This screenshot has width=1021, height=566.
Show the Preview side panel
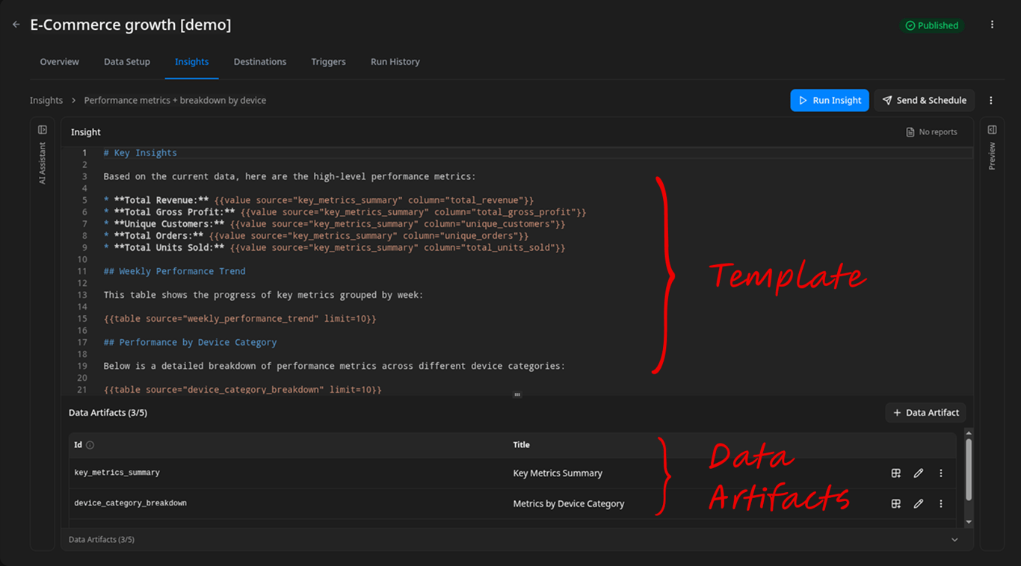point(992,129)
